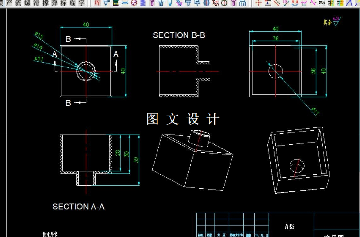This screenshot has height=237, width=360.
Task: Select the magenta zigzag step line icon
Action: (313, 3)
